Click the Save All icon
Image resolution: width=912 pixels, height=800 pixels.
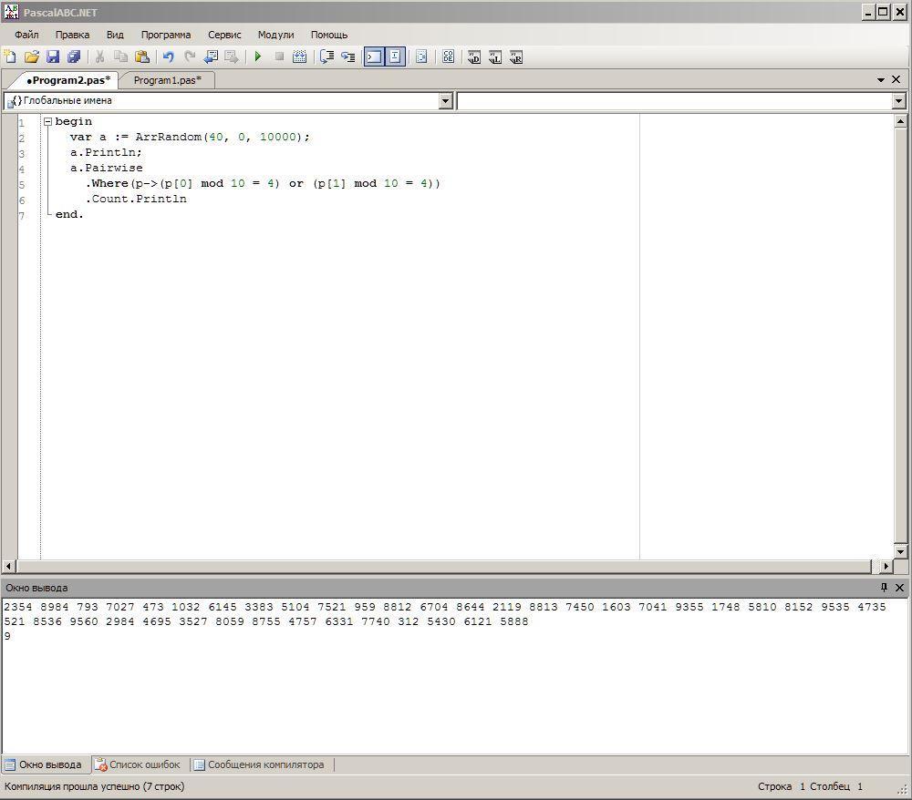click(x=74, y=56)
